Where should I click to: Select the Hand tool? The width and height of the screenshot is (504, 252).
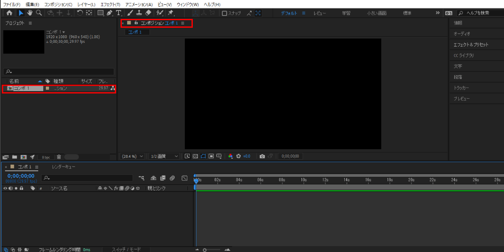tap(30, 13)
